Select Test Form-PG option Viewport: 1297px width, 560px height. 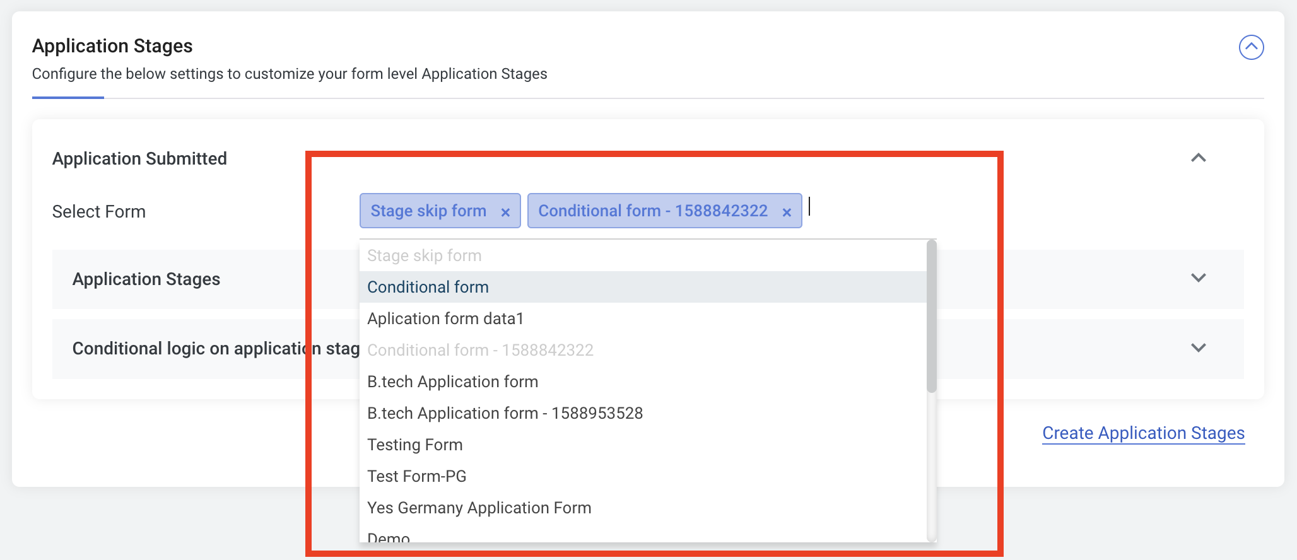(x=643, y=476)
